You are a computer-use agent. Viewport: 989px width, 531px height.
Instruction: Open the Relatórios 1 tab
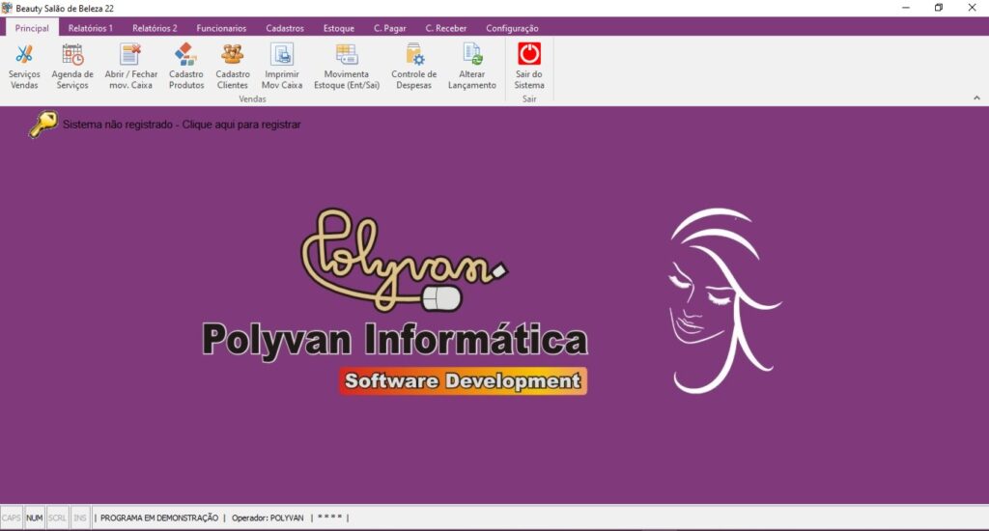(x=90, y=28)
